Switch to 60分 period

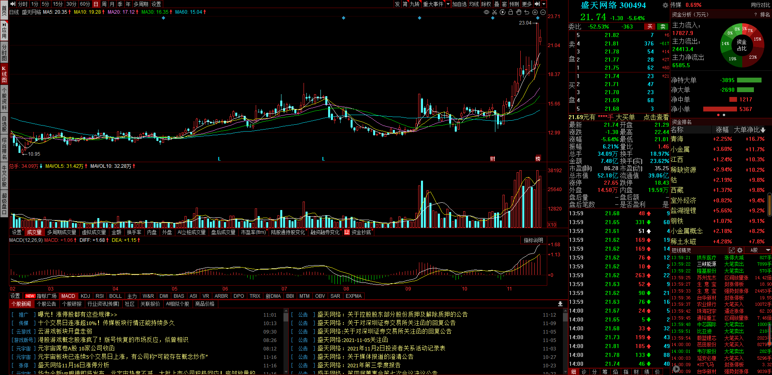click(85, 4)
